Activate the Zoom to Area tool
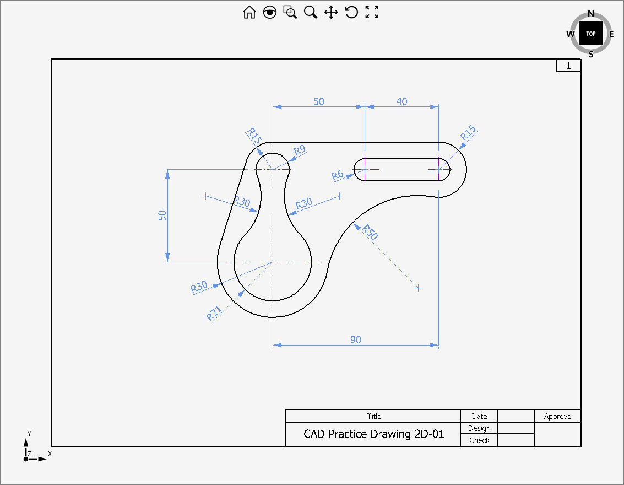The height and width of the screenshot is (485, 624). 290,12
